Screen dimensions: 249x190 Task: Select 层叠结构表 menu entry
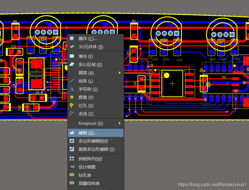click(95, 183)
